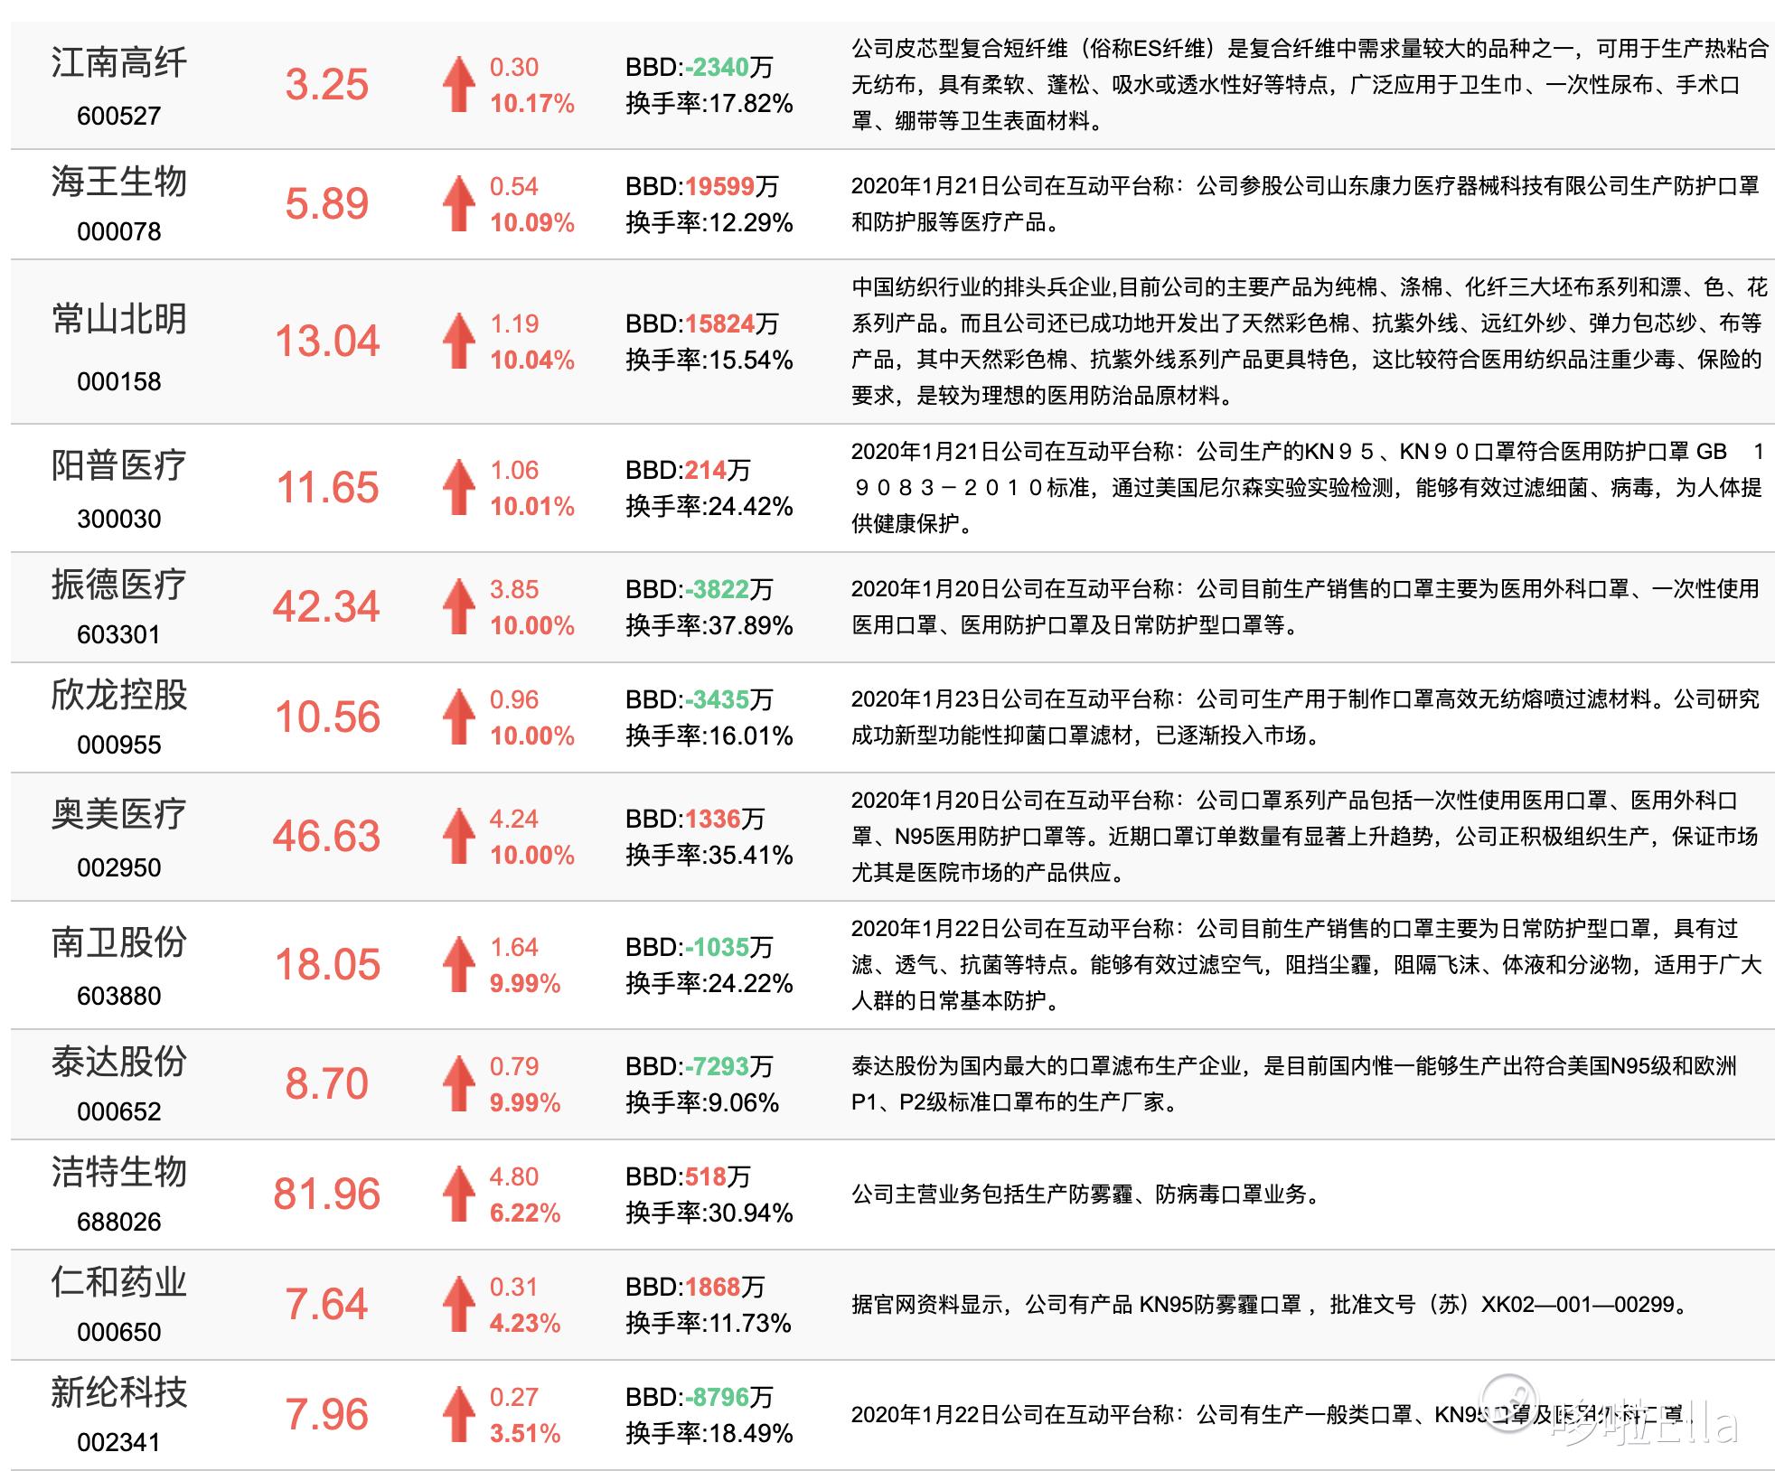Select stock name 南卫股份
Image resolution: width=1775 pixels, height=1471 pixels.
click(119, 942)
